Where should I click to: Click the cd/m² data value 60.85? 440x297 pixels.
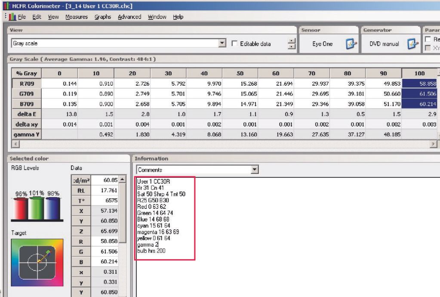(105, 180)
